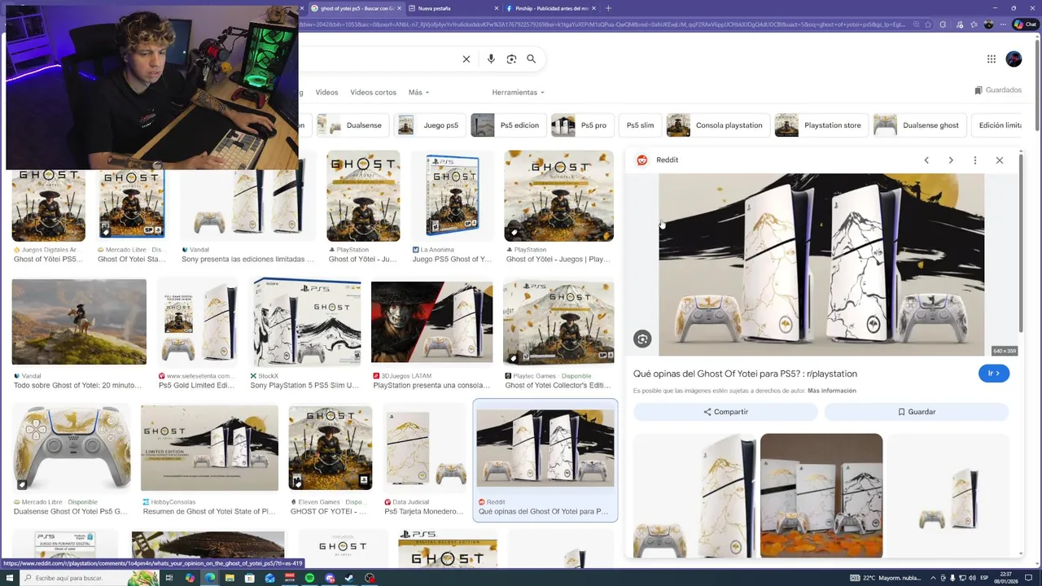This screenshot has width=1042, height=586.
Task: Open a new browser tab with plus
Action: tap(608, 8)
